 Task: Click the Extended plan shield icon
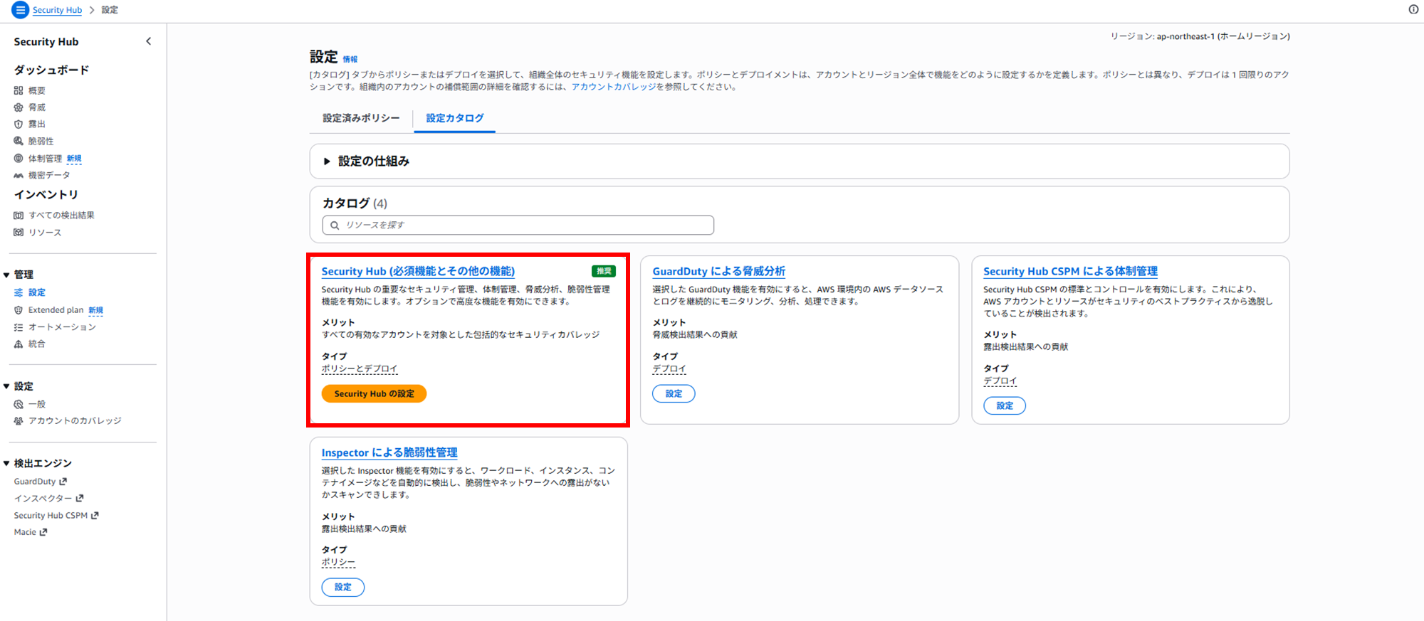click(19, 310)
